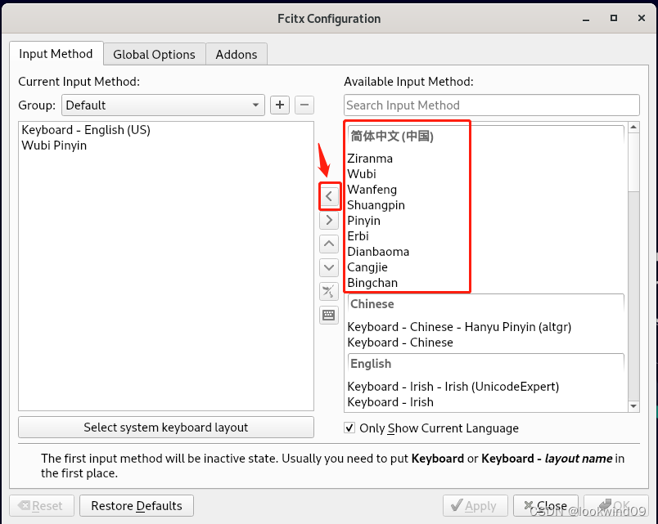Click the keyboard layout icon button
Screen dimensions: 658x524
click(329, 315)
